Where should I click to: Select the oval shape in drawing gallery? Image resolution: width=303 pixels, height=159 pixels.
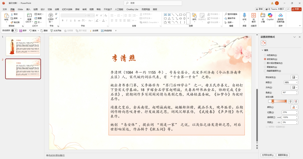[184, 15]
